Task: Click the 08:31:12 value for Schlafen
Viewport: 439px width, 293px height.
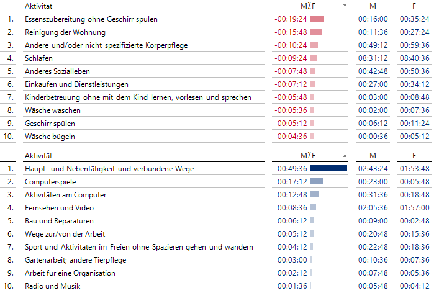Action: click(x=373, y=58)
